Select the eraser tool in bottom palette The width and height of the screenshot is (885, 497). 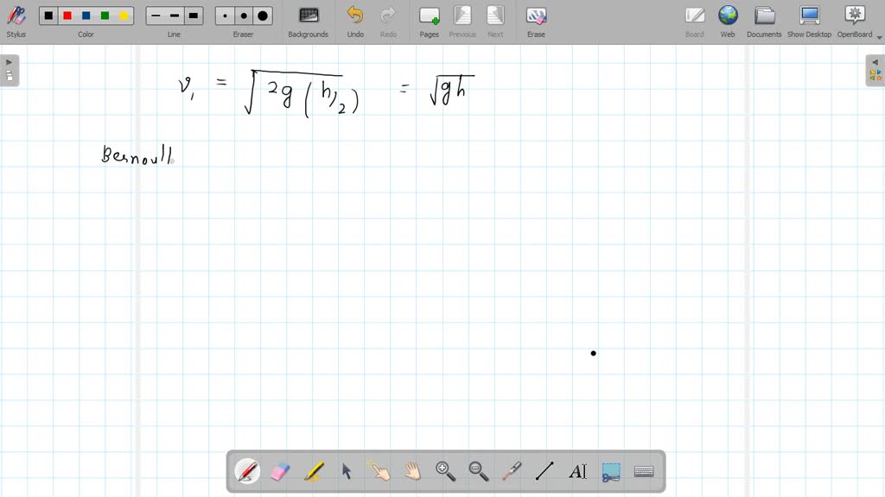pyautogui.click(x=280, y=472)
